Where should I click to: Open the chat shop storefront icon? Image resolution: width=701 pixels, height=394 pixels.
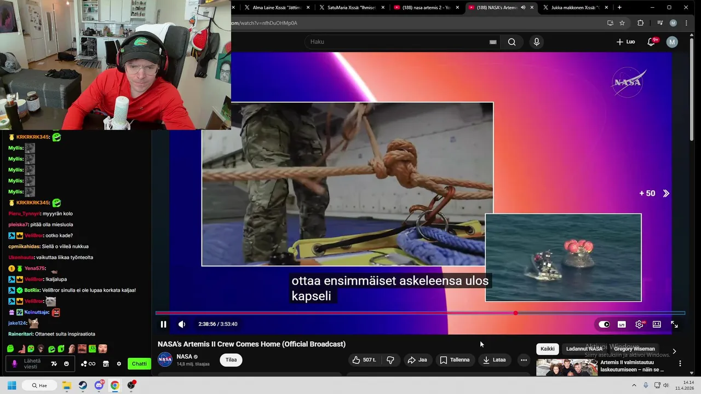(x=106, y=363)
